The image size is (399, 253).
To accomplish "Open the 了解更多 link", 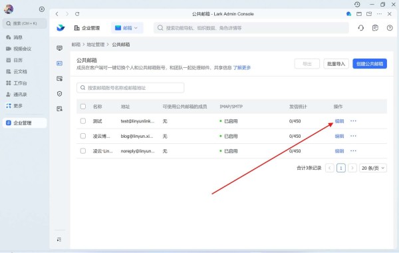I will click(x=242, y=68).
